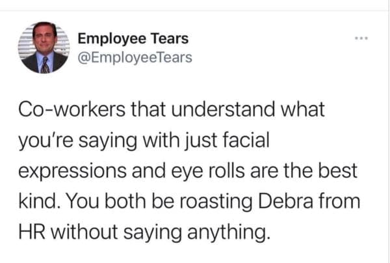Click the word 'Tears' in display name
Screen dimensions: 390x263
coord(170,39)
